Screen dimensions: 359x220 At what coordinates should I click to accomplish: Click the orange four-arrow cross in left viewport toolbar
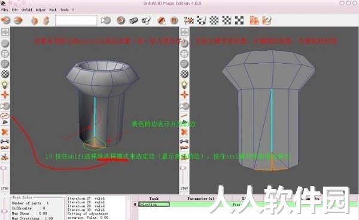pos(5,95)
